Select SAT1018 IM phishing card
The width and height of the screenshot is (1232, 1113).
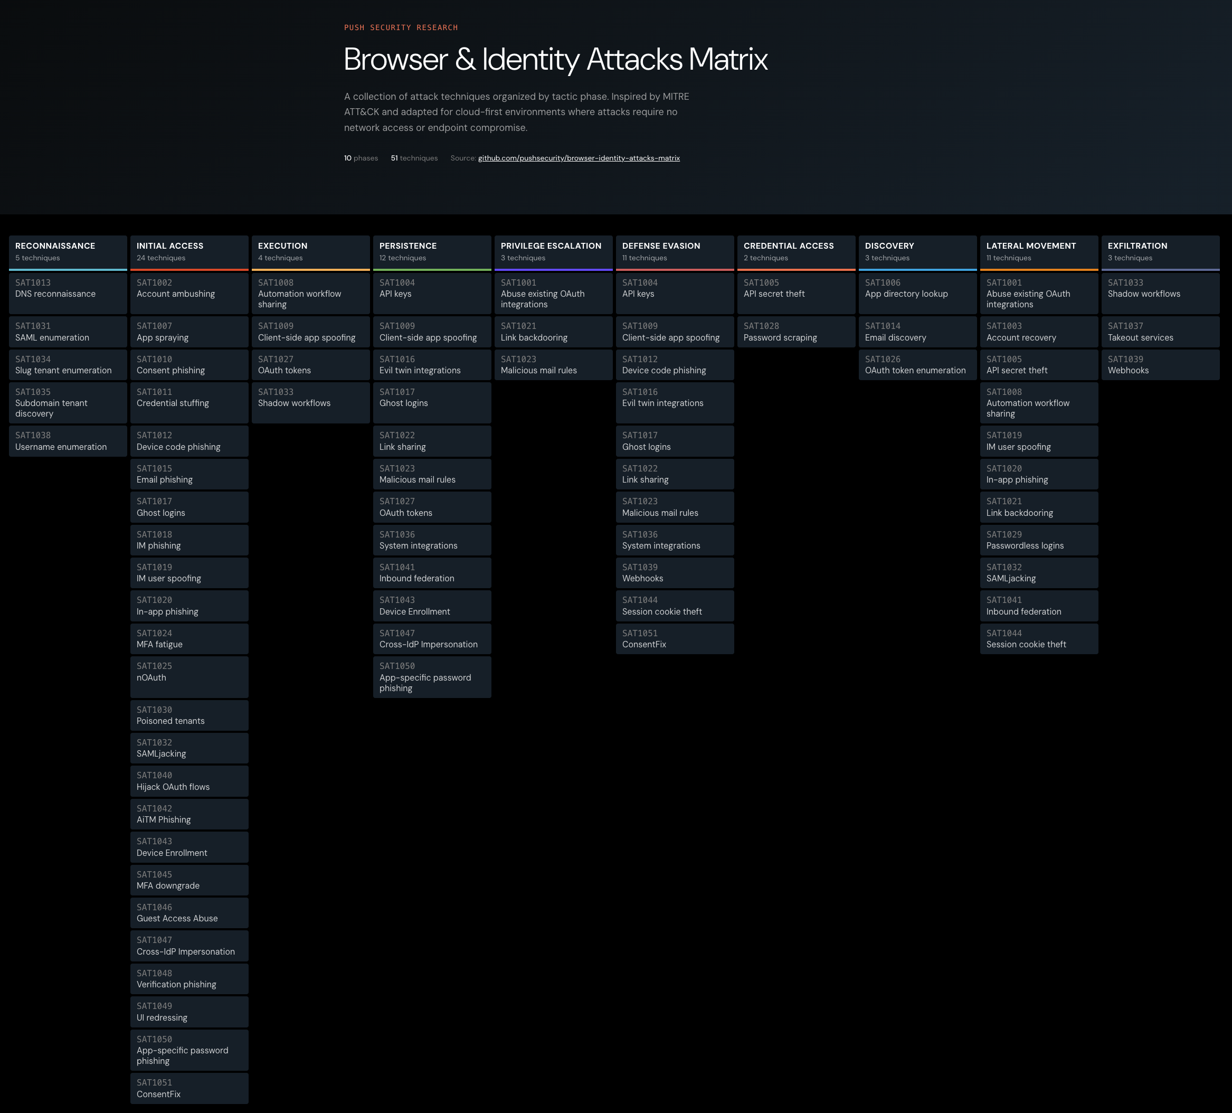(x=189, y=540)
